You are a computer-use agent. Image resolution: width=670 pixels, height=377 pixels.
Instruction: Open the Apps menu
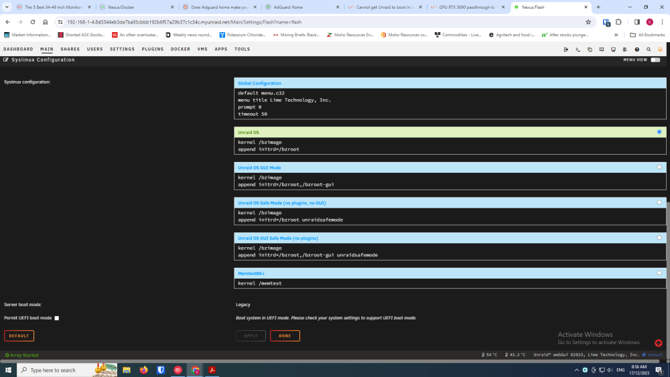coord(221,49)
